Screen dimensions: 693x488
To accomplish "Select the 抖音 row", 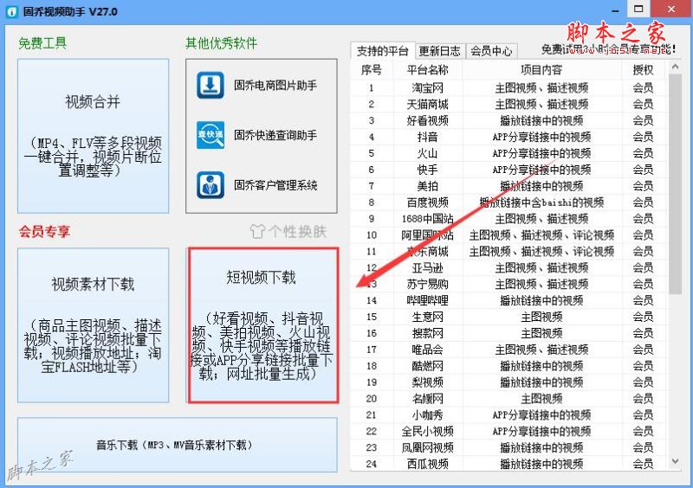I will (508, 137).
